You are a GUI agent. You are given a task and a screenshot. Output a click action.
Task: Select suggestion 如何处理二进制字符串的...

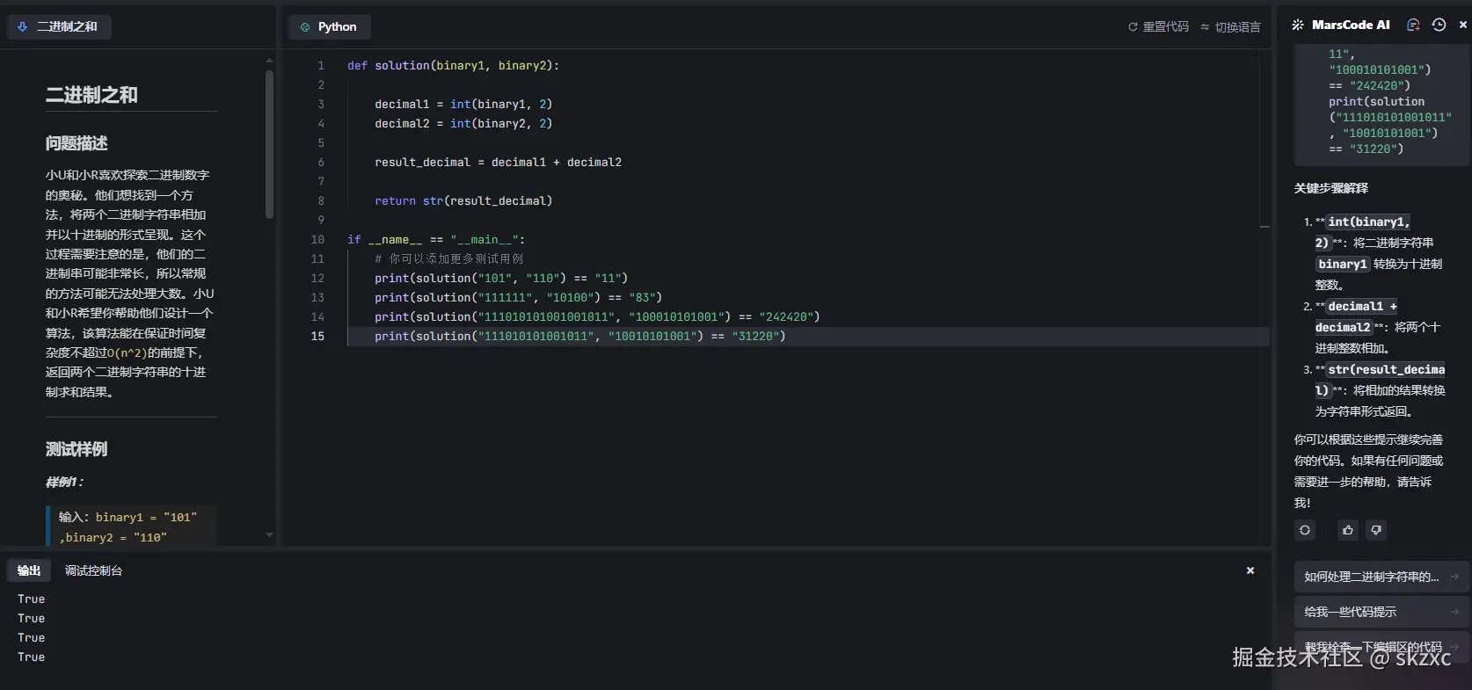(1381, 577)
